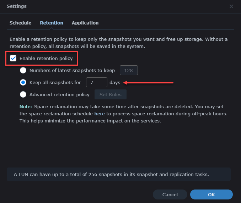
Task: Click the 'Numbers of latest snapshots to keep' label
Action: 72,70
